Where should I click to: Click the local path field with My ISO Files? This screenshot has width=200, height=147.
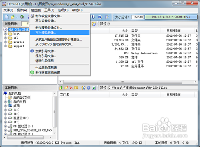tap(153, 88)
